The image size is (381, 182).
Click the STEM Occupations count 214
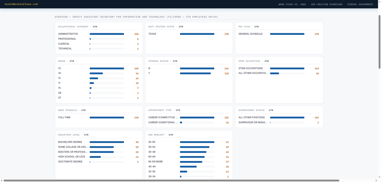pos(317,68)
